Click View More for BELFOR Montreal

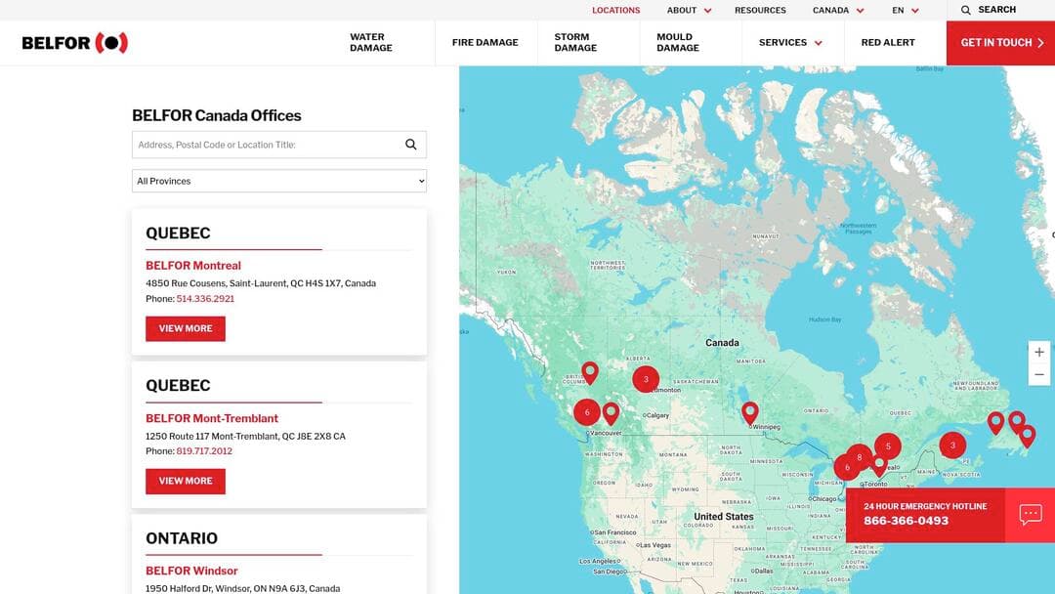click(x=185, y=328)
